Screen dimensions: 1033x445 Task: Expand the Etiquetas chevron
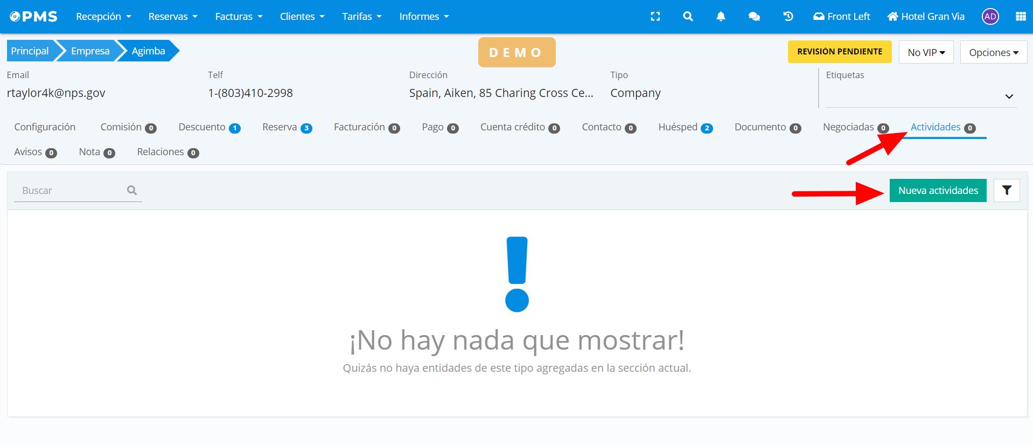click(x=1009, y=96)
